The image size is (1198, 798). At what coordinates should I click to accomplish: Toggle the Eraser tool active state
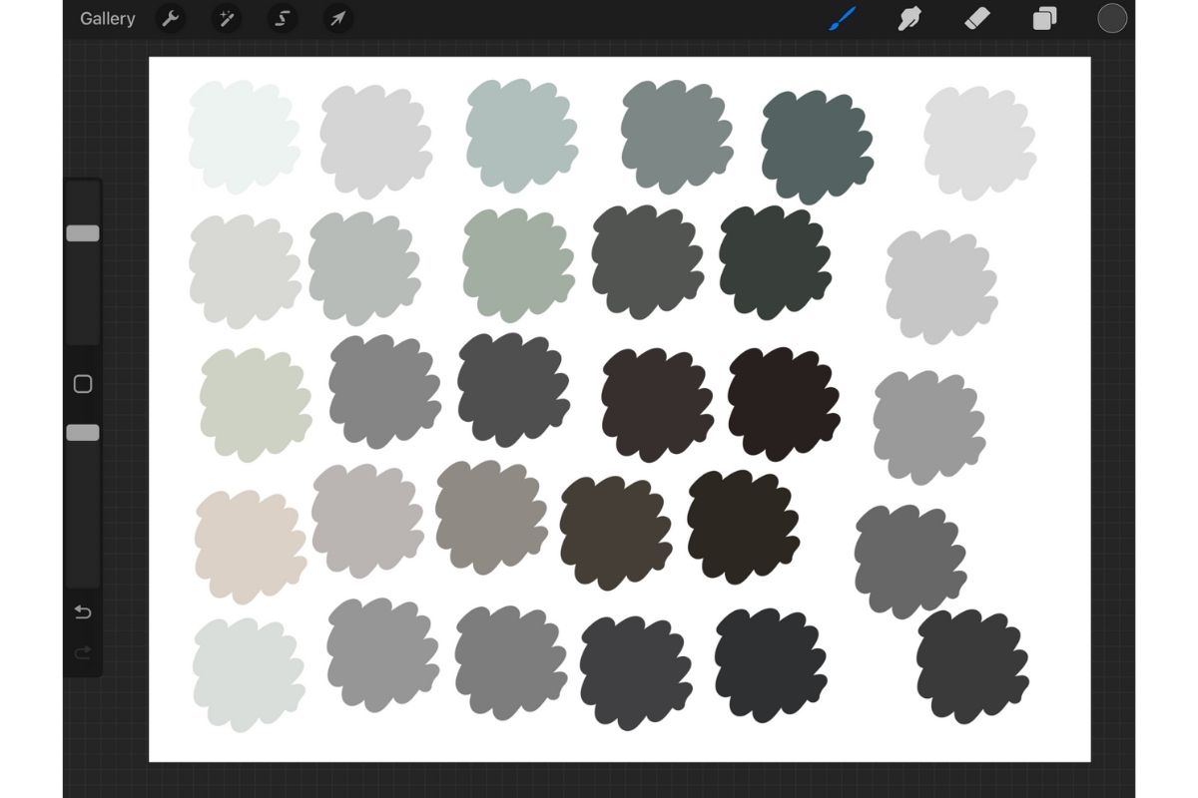977,18
